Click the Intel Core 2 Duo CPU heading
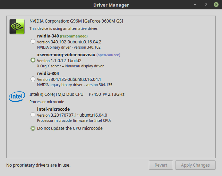 77,94
